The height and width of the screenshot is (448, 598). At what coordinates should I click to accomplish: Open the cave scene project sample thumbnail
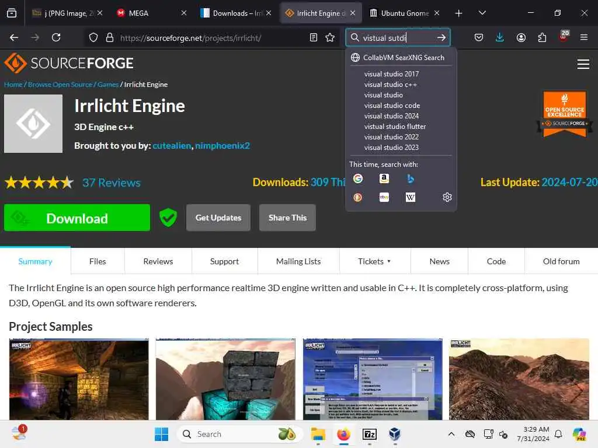[79, 379]
